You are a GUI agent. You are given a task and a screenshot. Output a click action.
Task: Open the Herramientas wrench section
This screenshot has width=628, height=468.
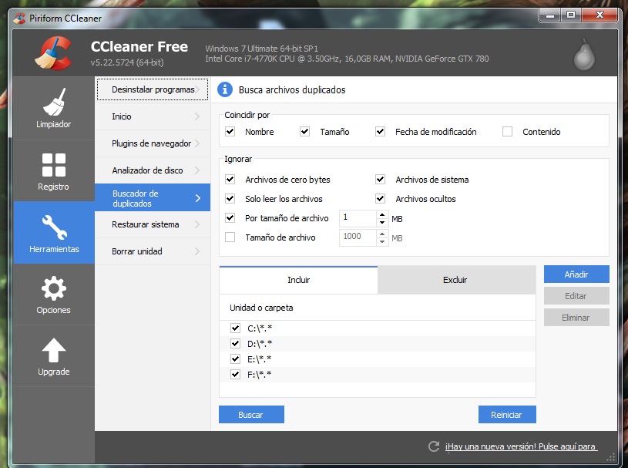54,233
